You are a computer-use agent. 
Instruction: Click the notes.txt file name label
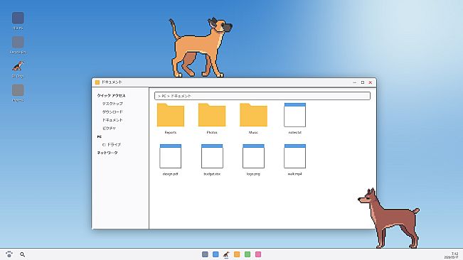click(x=294, y=133)
